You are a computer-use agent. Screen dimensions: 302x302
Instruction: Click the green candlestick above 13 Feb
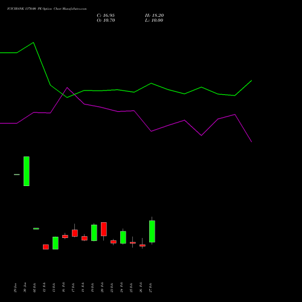point(56,243)
